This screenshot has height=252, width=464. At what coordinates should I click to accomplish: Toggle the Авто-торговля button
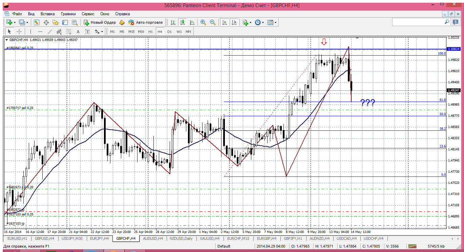[146, 22]
